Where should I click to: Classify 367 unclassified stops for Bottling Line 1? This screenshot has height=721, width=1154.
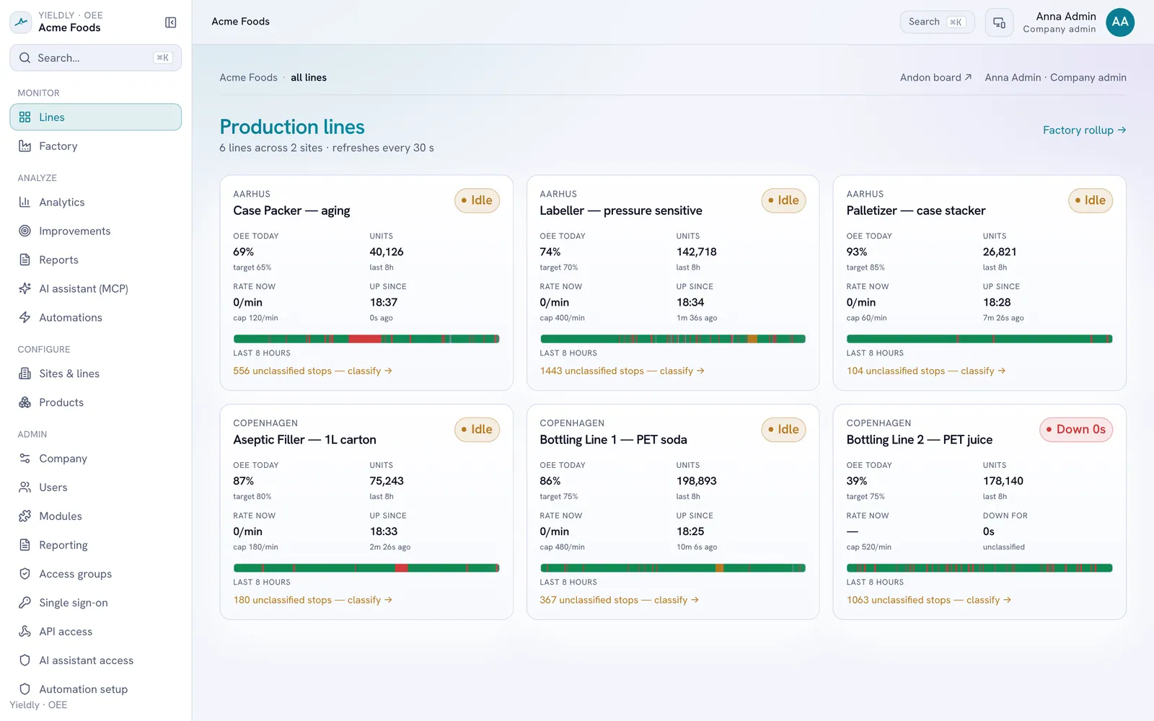619,600
